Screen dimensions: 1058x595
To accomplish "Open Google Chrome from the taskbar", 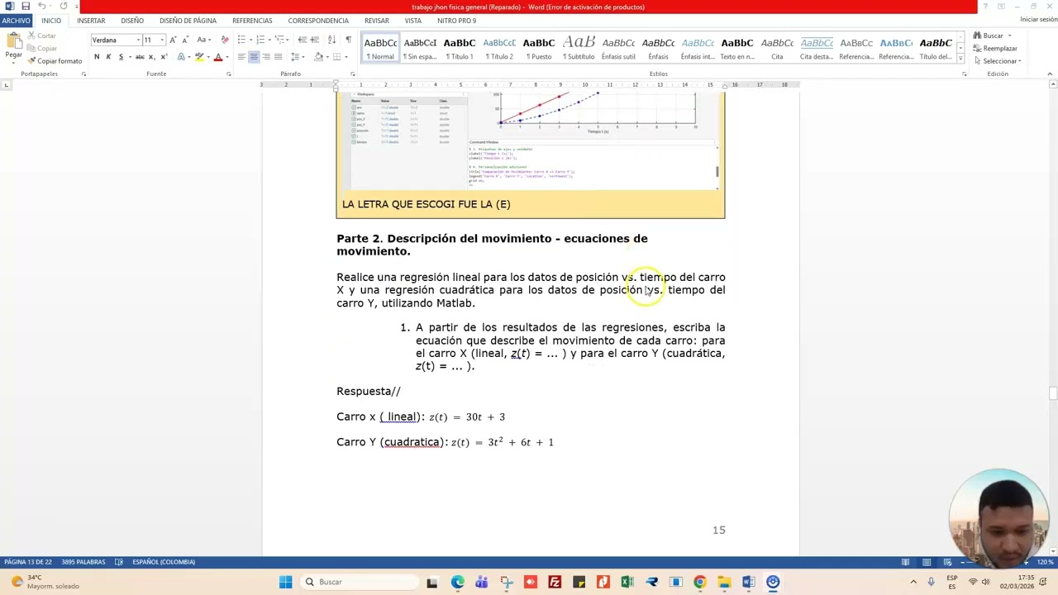I will tap(700, 582).
